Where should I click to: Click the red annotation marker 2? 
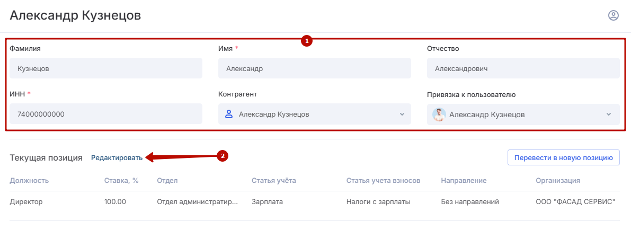[223, 156]
